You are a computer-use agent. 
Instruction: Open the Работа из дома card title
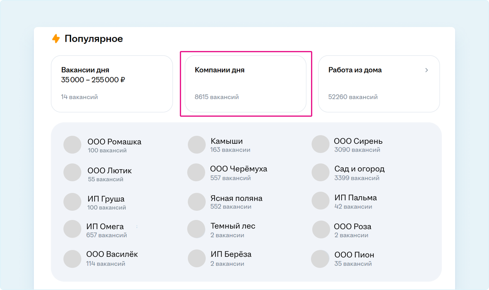355,70
